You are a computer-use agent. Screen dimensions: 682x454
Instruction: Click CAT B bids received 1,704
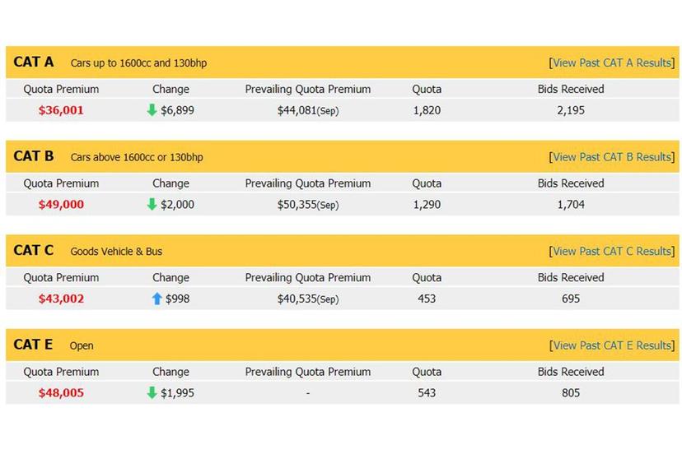point(571,205)
